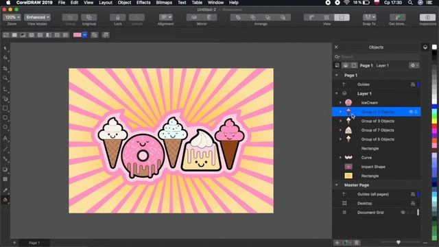This screenshot has width=439, height=247.
Task: Open the Layout menu
Action: [106, 3]
